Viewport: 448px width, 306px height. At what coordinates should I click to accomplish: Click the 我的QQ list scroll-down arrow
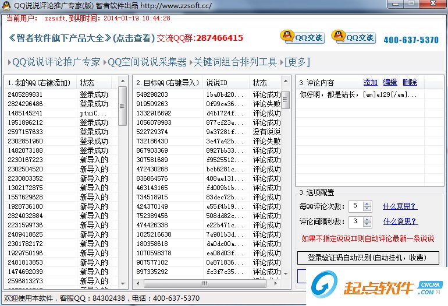coord(123,284)
